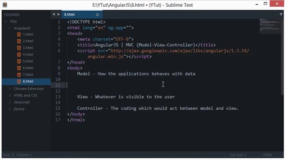The image size is (285, 160).
Task: Click the closing head tag
Action: click(x=76, y=62)
